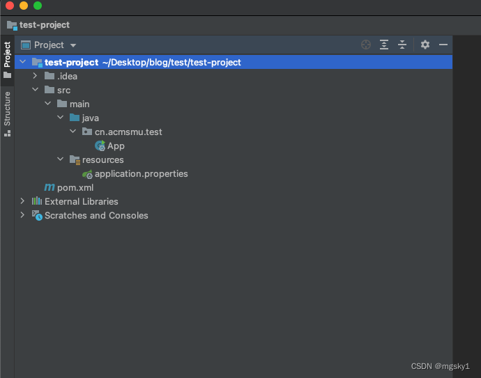Viewport: 481px width, 378px height.
Task: Click test-project in the navigation bar
Action: tap(44, 25)
